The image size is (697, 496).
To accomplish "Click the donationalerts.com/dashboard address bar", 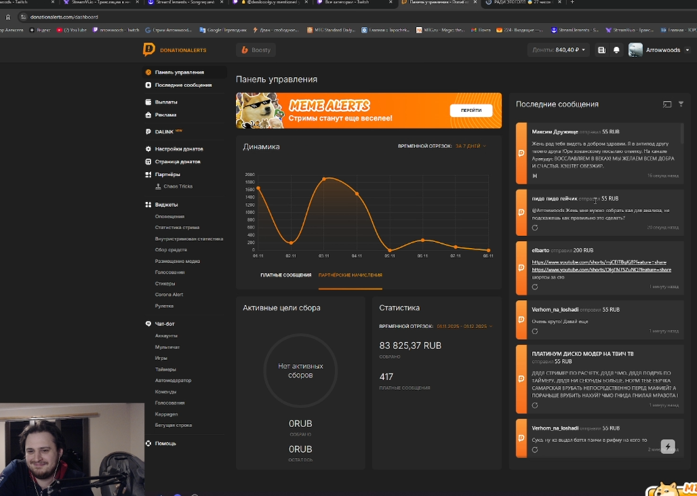I will click(64, 17).
